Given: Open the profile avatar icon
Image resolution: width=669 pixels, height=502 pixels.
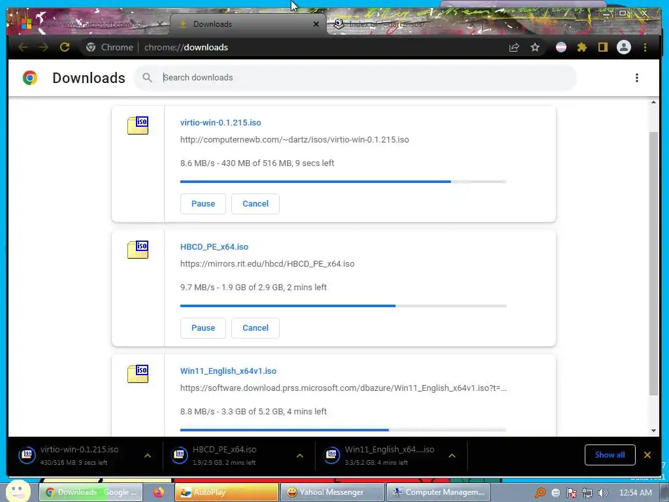Looking at the screenshot, I should [624, 47].
